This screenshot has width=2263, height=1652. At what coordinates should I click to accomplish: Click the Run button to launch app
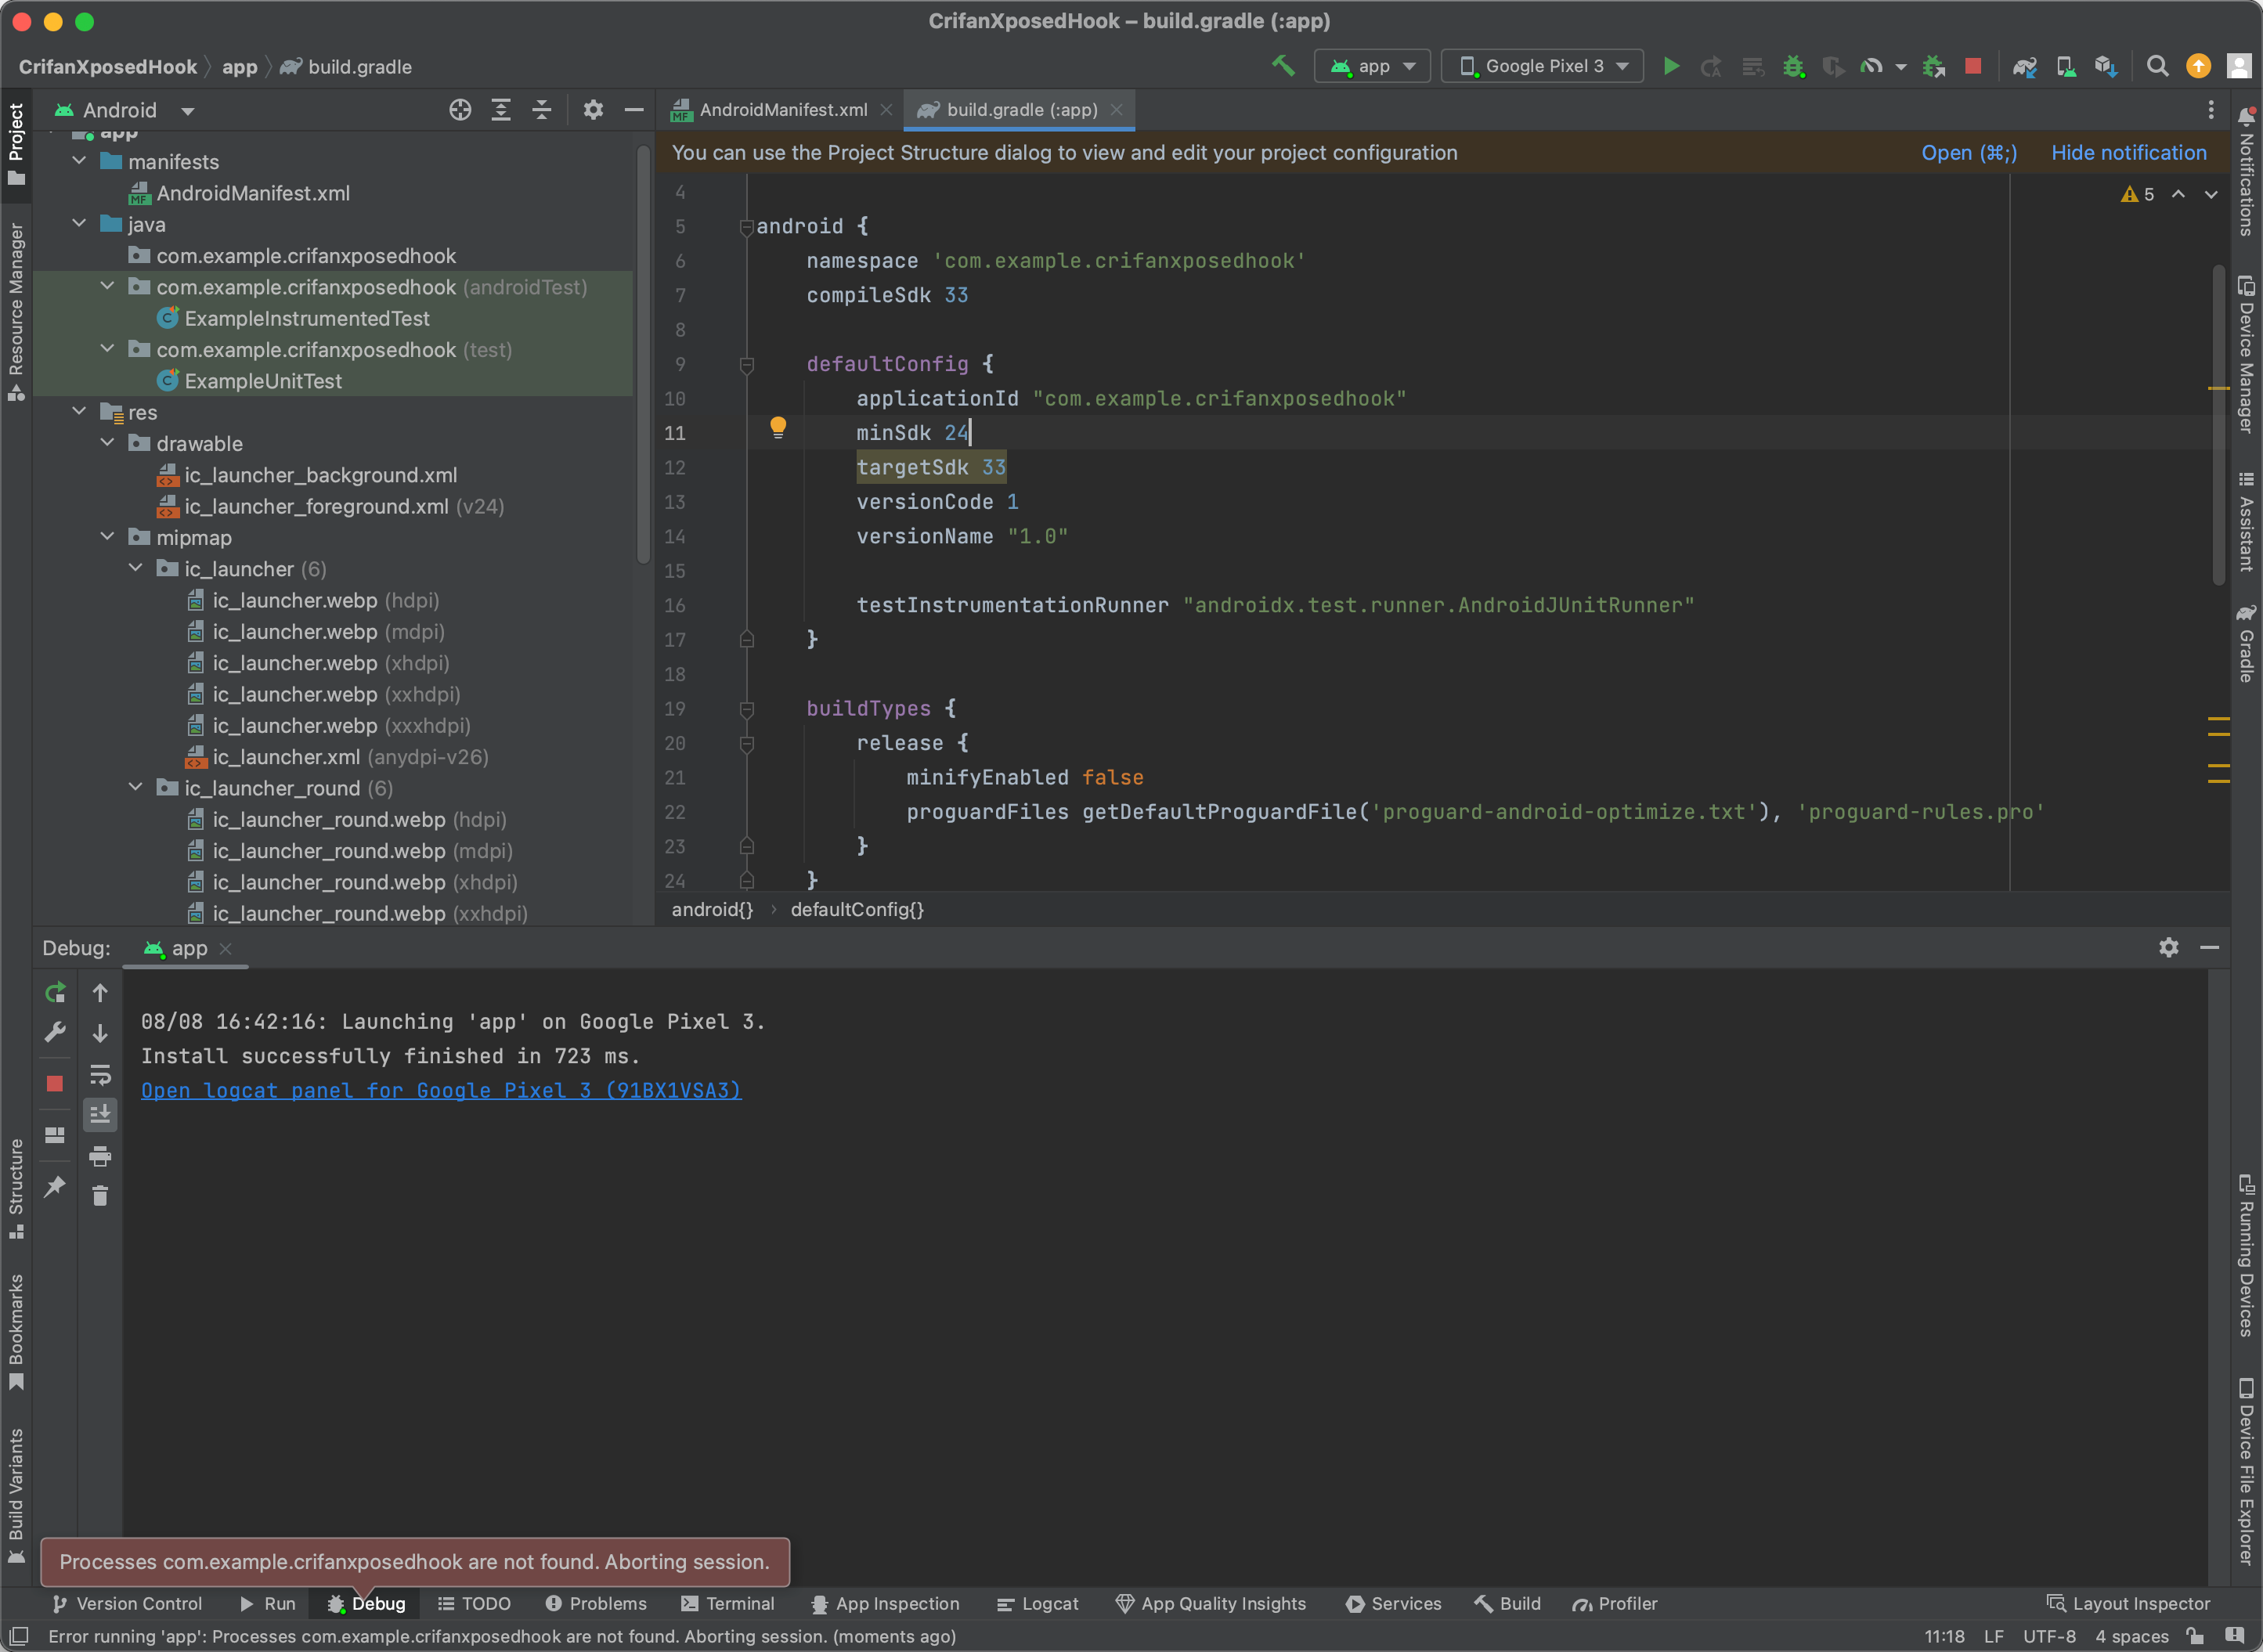[x=1671, y=67]
